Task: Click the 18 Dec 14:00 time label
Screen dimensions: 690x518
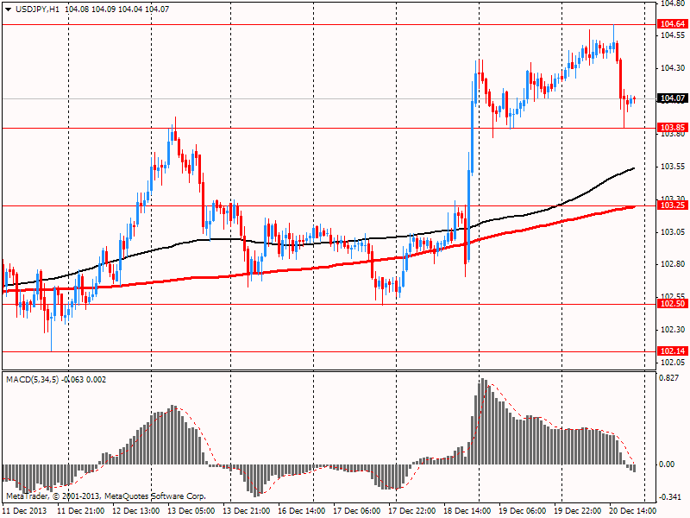Action: 467,510
